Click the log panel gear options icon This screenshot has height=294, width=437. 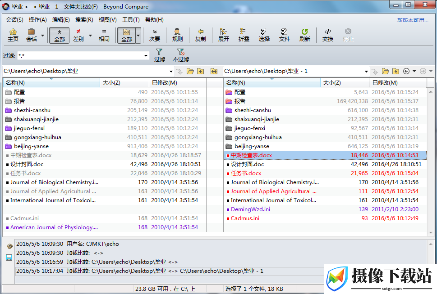pyautogui.click(x=9, y=246)
